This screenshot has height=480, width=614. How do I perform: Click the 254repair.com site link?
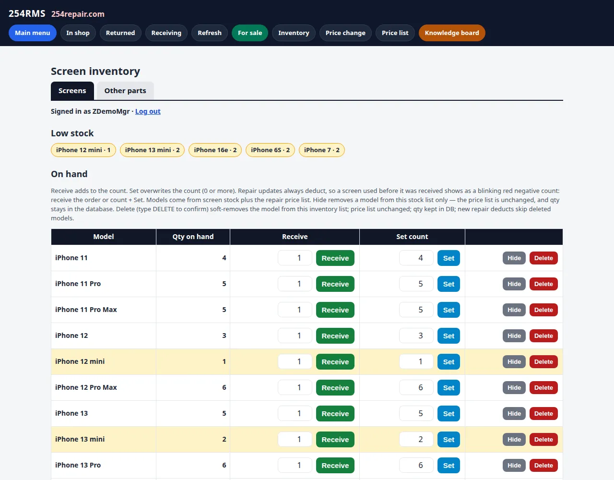coord(78,14)
